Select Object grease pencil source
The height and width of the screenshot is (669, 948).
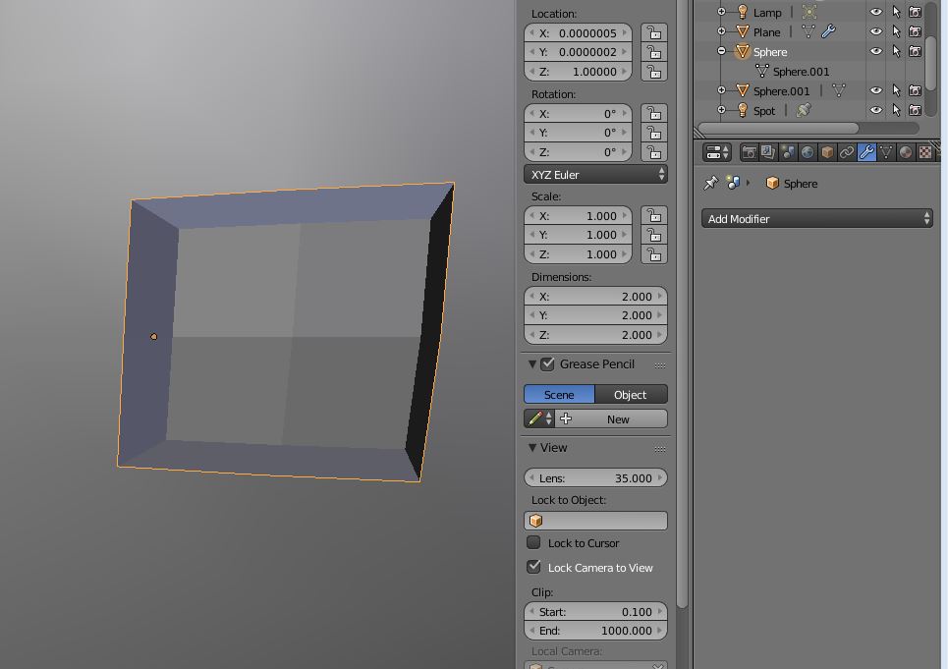point(632,394)
